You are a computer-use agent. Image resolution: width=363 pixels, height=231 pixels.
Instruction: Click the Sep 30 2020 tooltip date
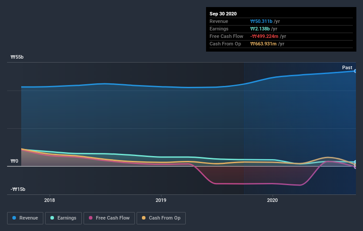(x=223, y=14)
